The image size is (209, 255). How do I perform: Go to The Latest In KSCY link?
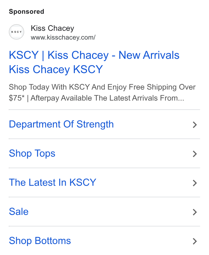[x=53, y=182]
